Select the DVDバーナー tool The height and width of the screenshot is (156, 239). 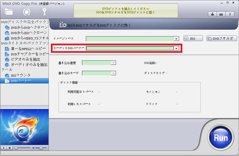24,81
